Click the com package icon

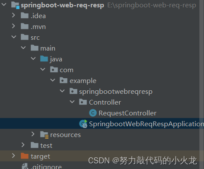(x=54, y=70)
